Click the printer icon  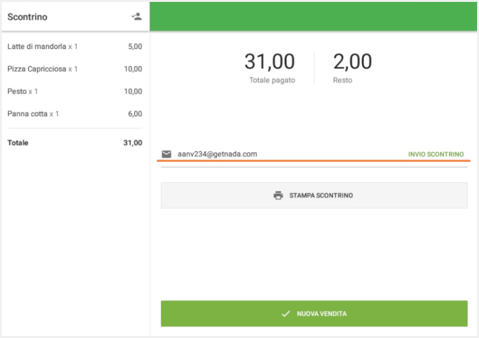[x=278, y=195]
